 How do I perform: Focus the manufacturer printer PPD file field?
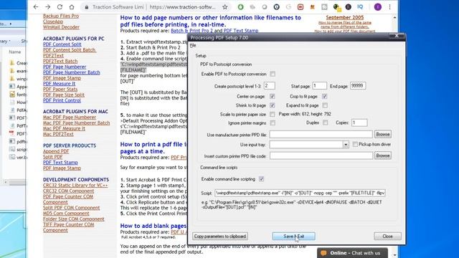point(321,134)
